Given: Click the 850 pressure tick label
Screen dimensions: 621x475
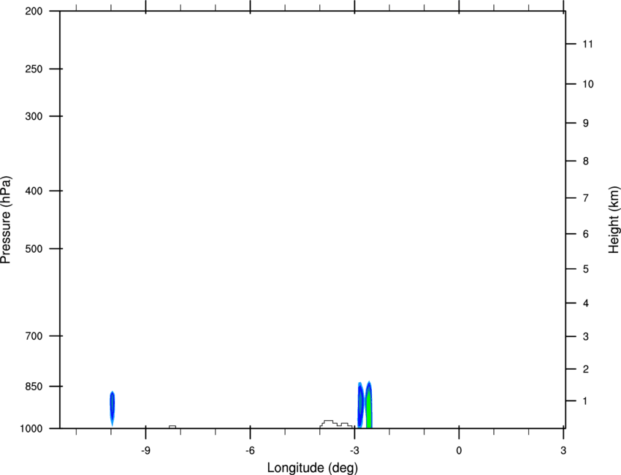Looking at the screenshot, I should 34,387.
